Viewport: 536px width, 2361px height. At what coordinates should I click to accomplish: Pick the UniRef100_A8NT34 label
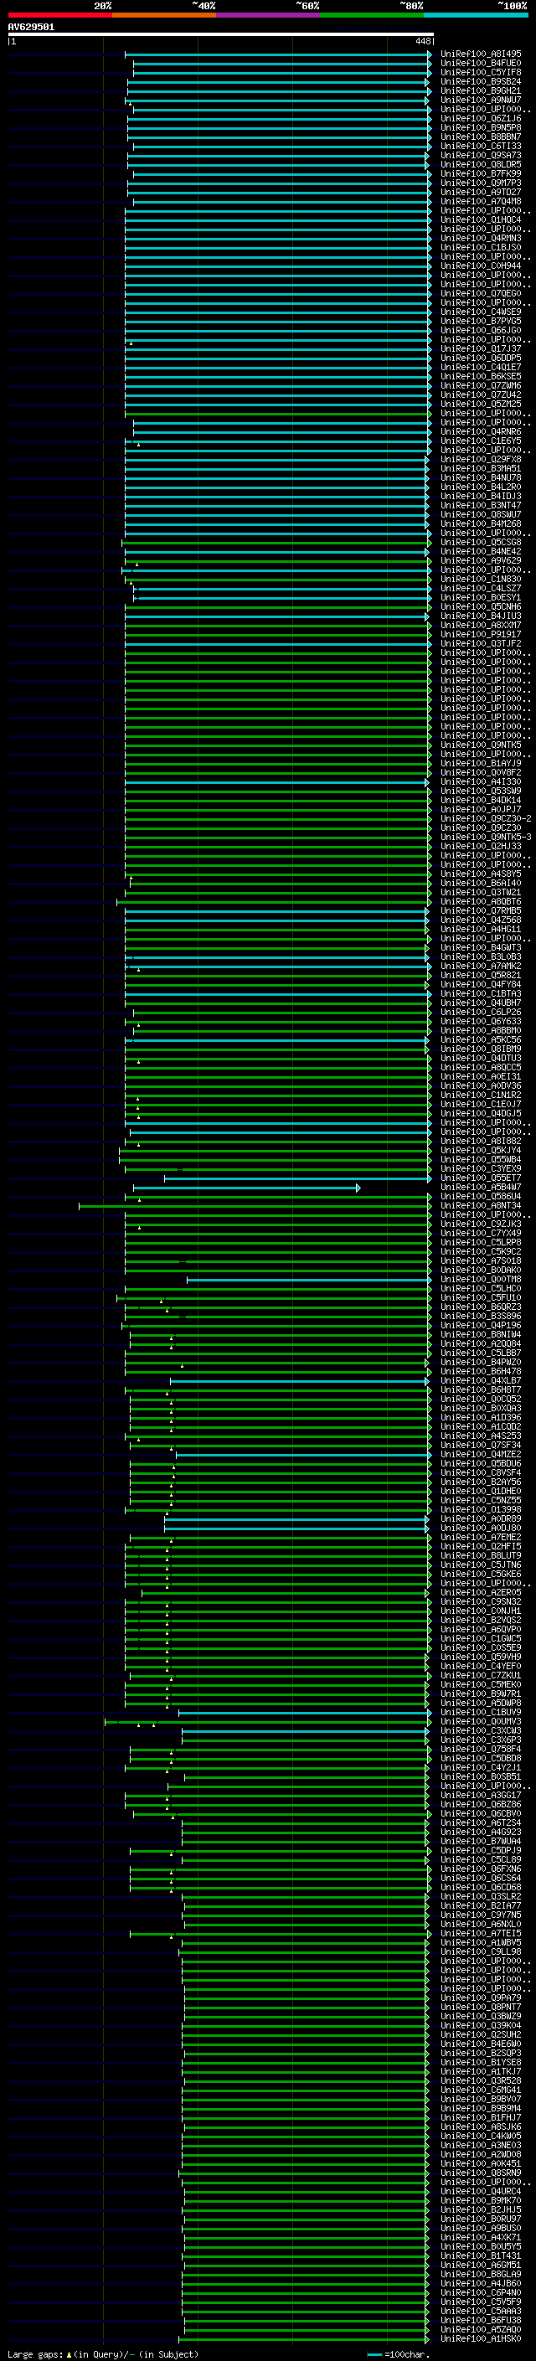point(481,1205)
